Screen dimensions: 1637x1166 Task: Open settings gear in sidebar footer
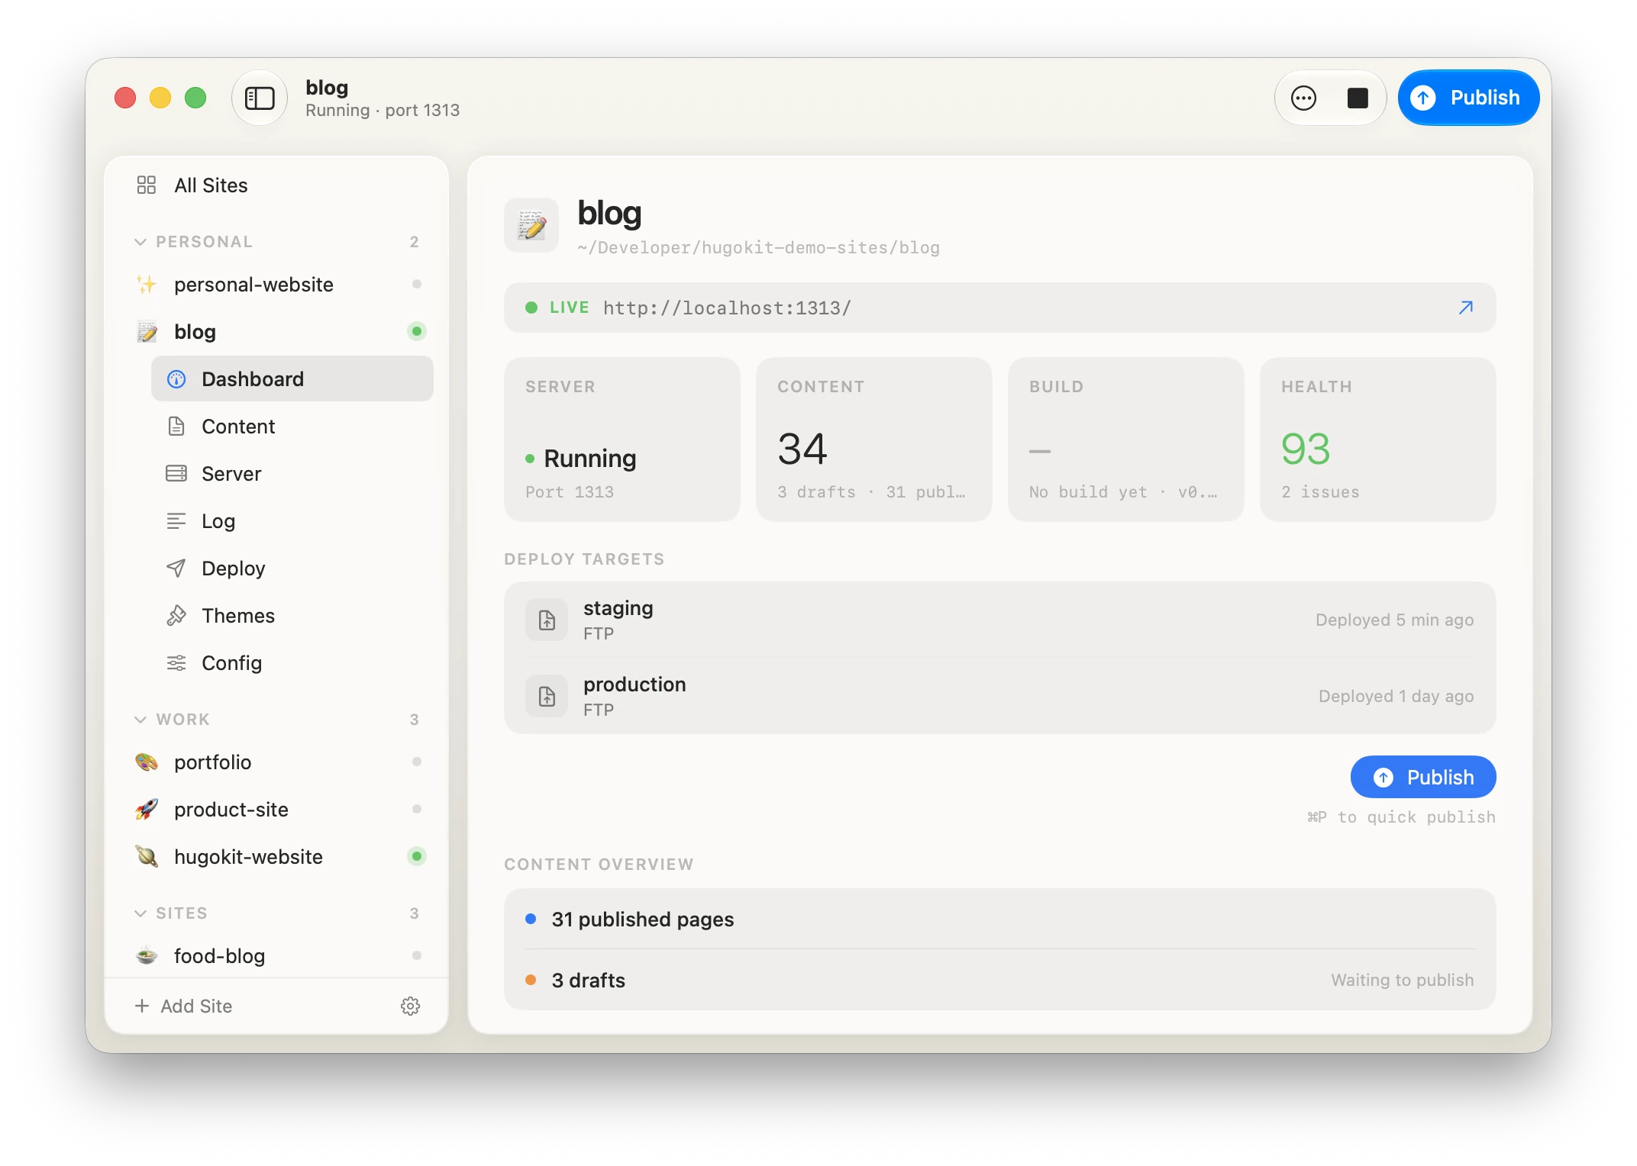[410, 1007]
